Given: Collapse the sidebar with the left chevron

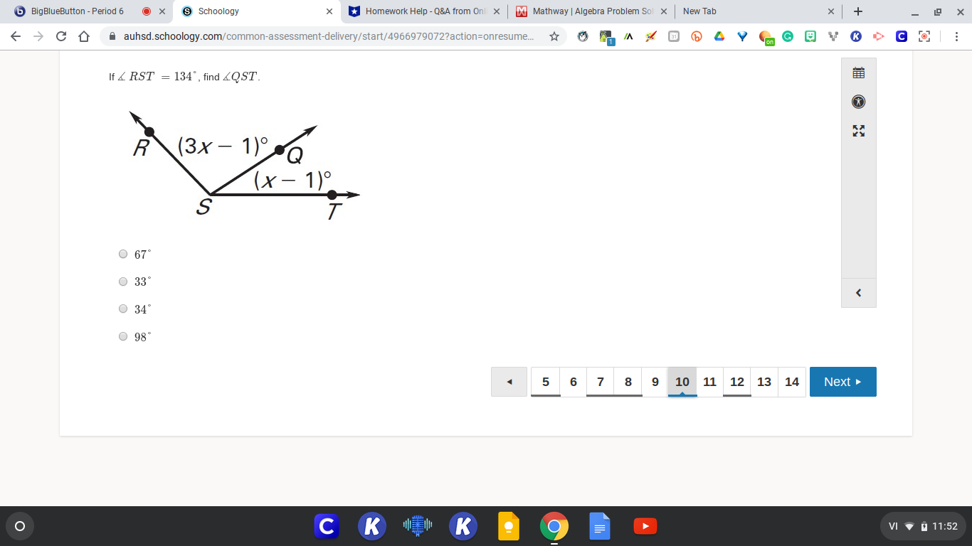Looking at the screenshot, I should pyautogui.click(x=858, y=292).
